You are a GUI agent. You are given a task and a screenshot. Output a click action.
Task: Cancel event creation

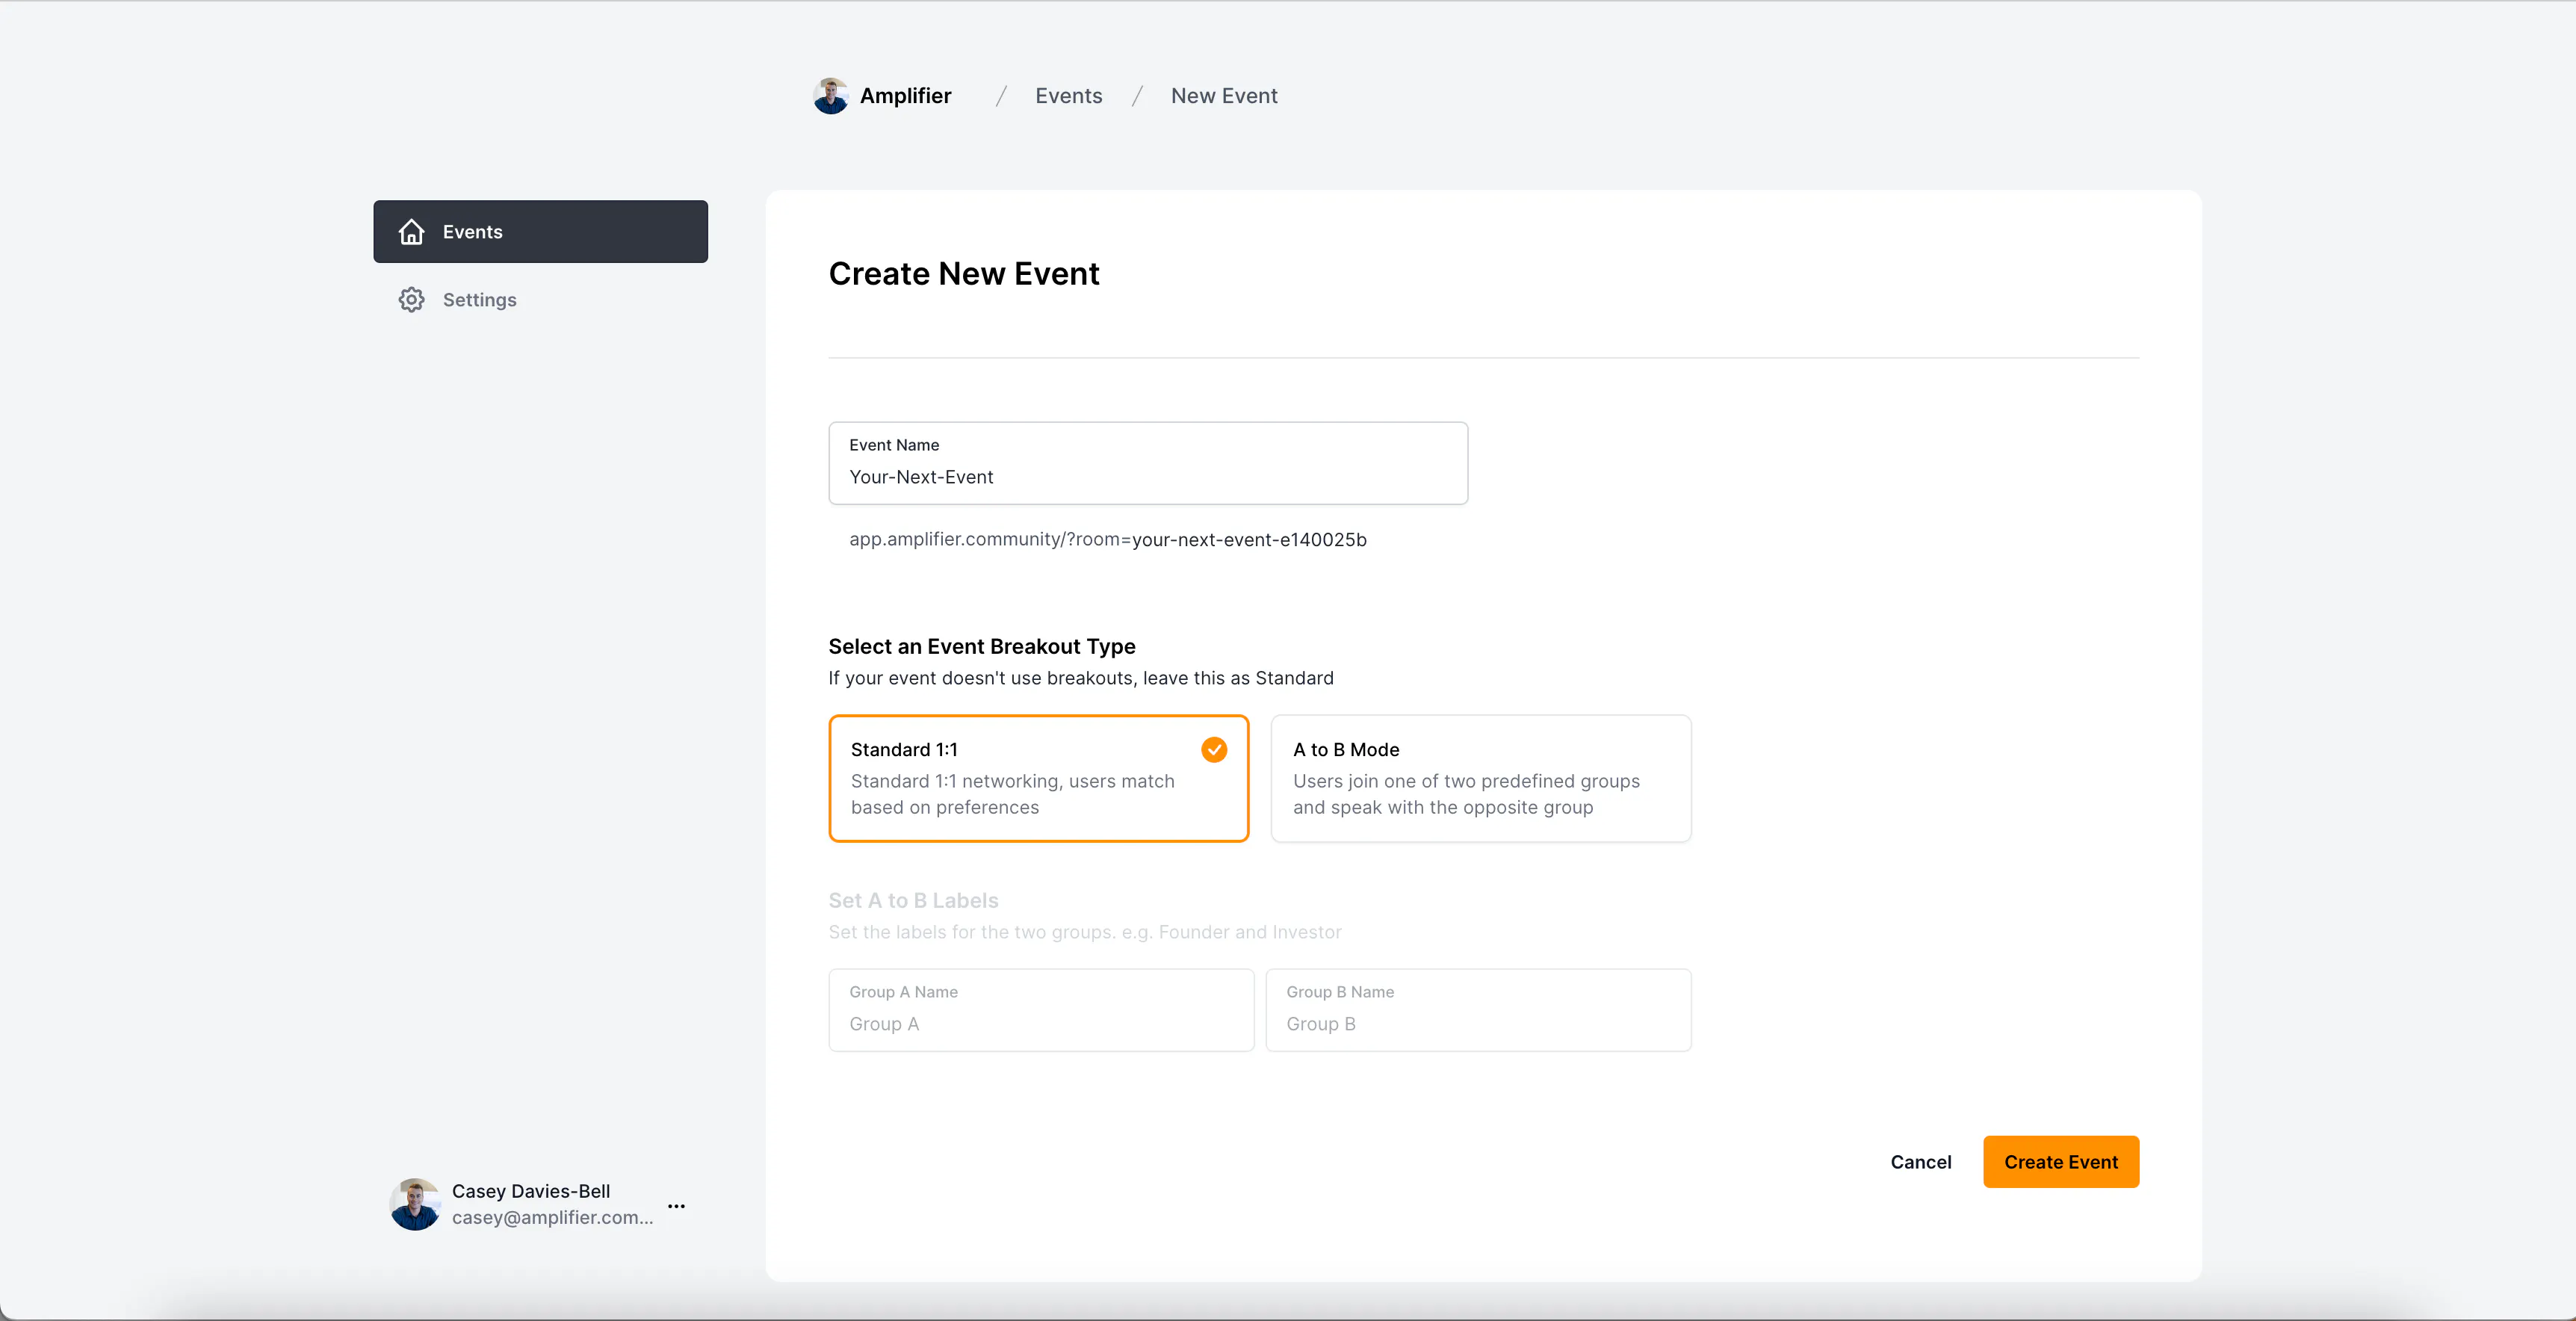coord(1920,1162)
